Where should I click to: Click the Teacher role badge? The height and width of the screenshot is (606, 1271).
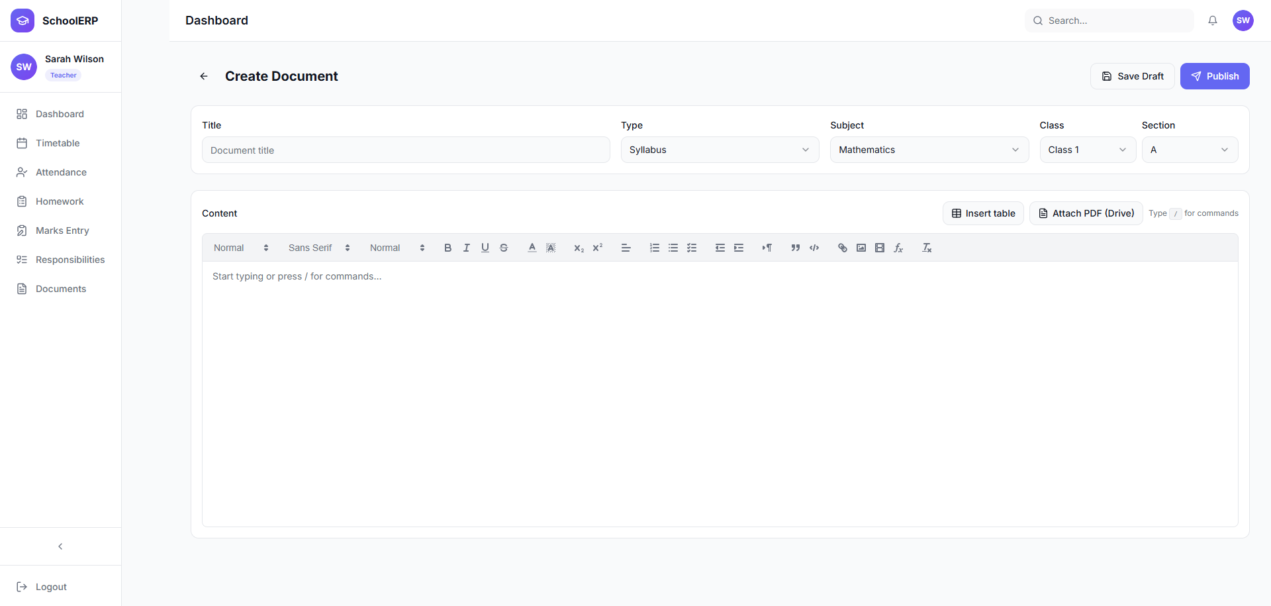coord(64,76)
